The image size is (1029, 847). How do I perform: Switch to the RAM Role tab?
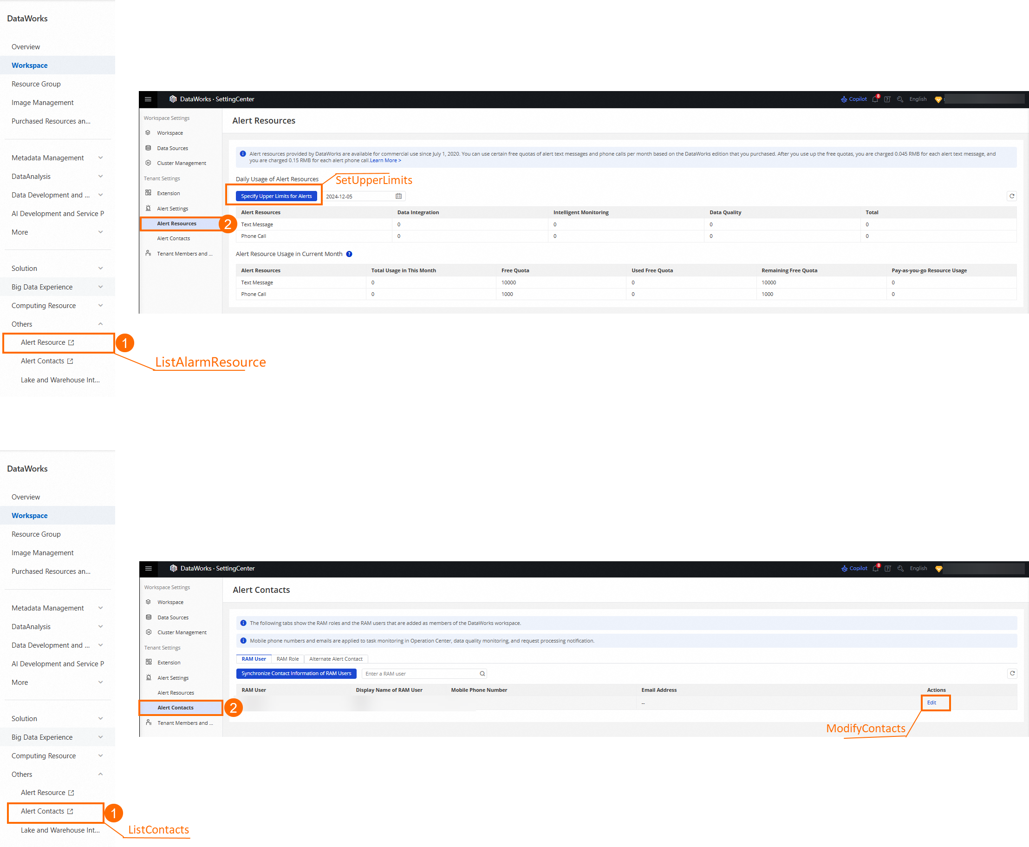[x=288, y=659]
